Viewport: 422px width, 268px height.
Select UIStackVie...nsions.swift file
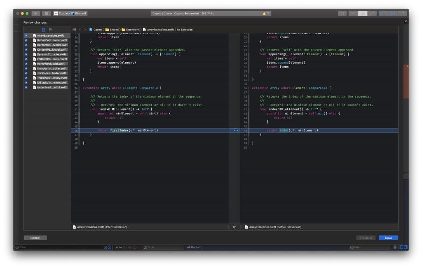point(50,82)
